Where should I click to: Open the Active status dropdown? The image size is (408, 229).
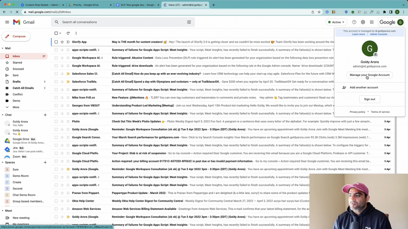tap(336, 22)
